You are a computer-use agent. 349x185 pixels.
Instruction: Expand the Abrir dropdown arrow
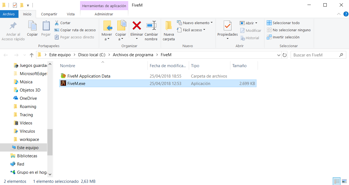pos(256,23)
